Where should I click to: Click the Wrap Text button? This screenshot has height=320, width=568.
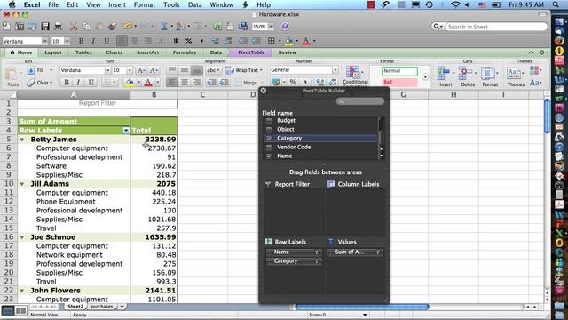[x=244, y=70]
